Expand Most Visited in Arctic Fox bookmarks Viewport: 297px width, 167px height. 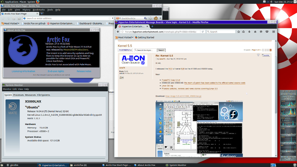point(10,23)
